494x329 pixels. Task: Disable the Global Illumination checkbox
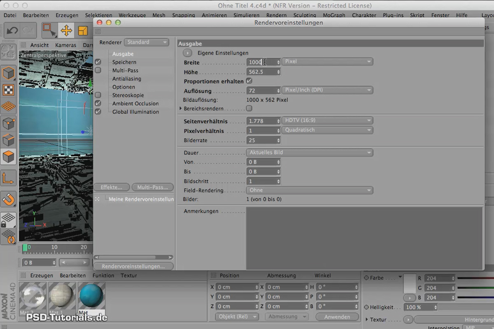coord(98,111)
